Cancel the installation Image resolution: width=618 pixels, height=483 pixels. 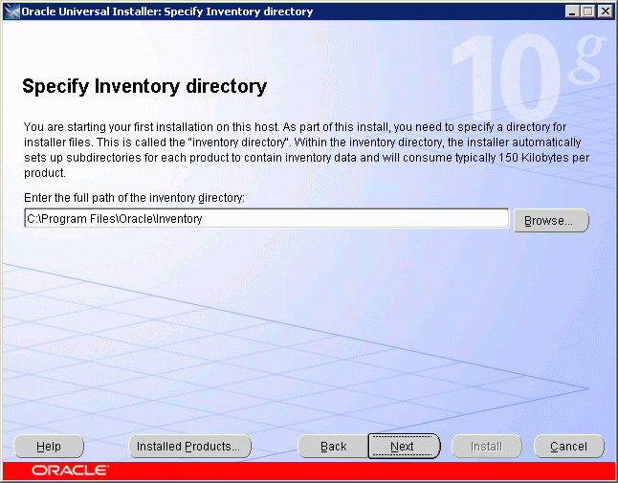(569, 447)
